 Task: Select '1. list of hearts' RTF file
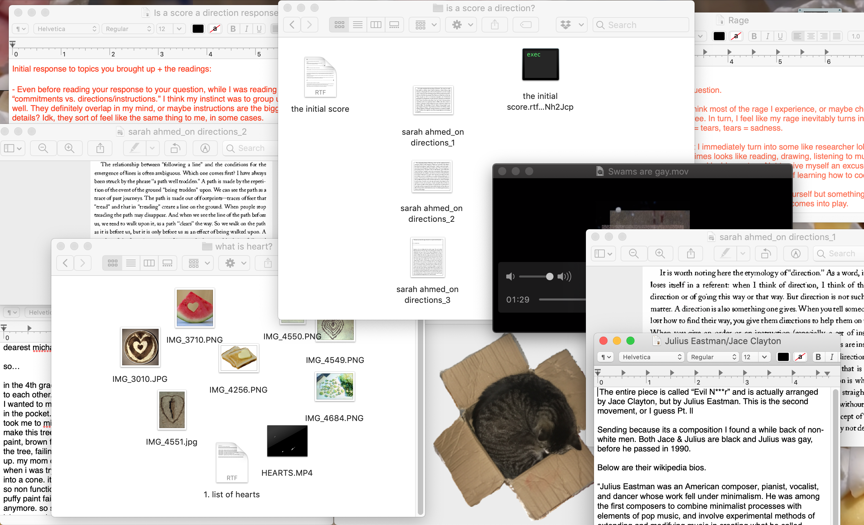coord(232,463)
